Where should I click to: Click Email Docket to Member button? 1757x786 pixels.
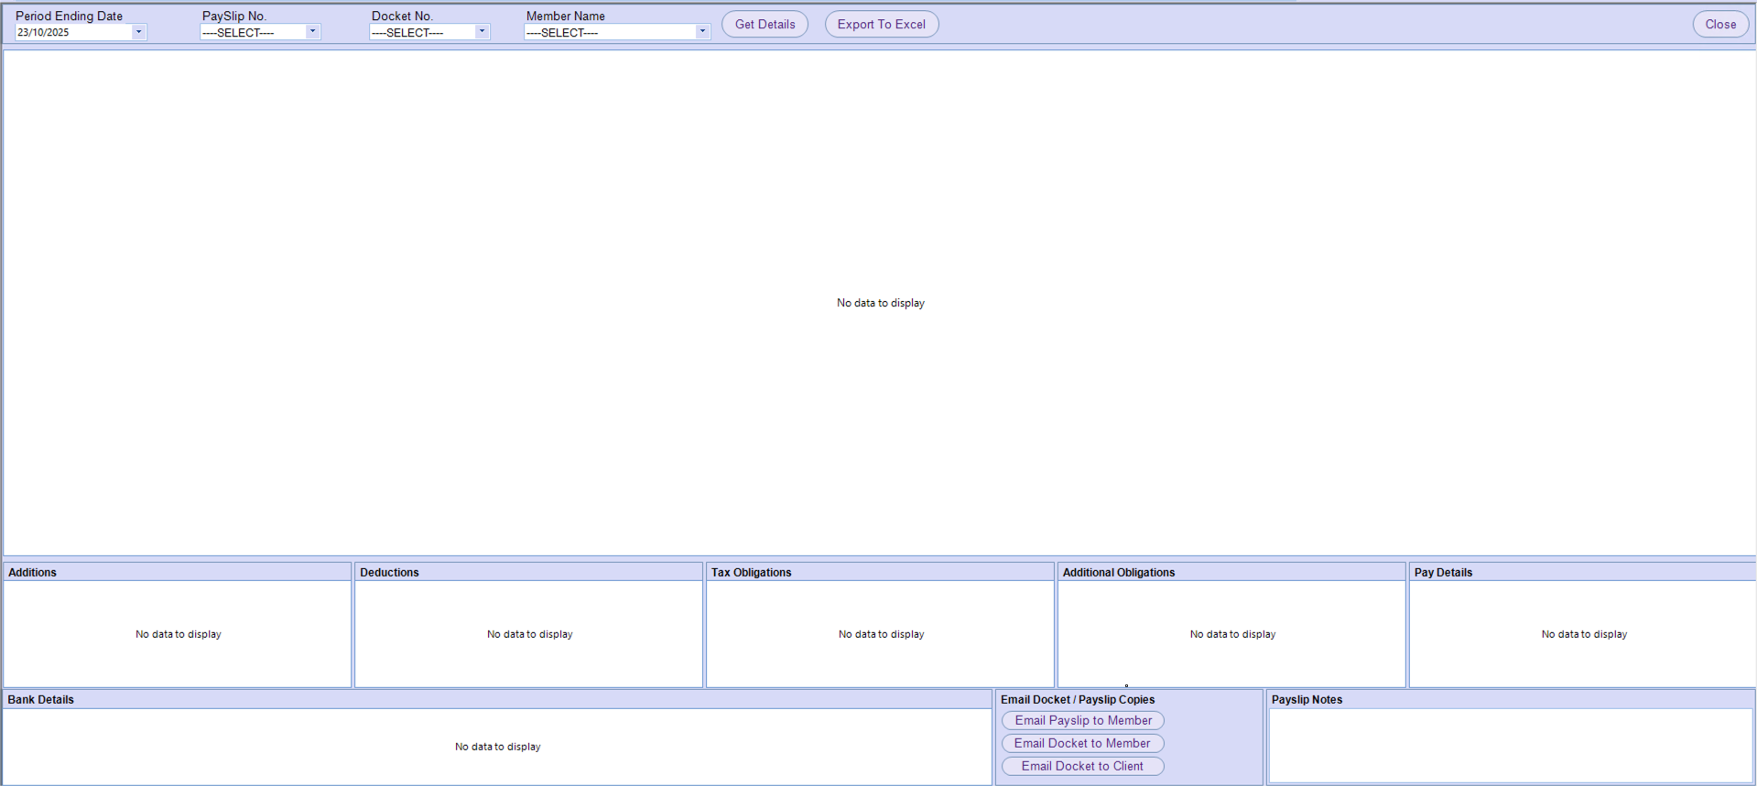(x=1082, y=744)
